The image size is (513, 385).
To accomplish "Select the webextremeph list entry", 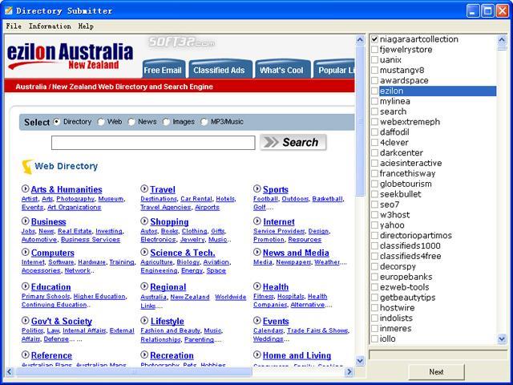I will coord(410,122).
